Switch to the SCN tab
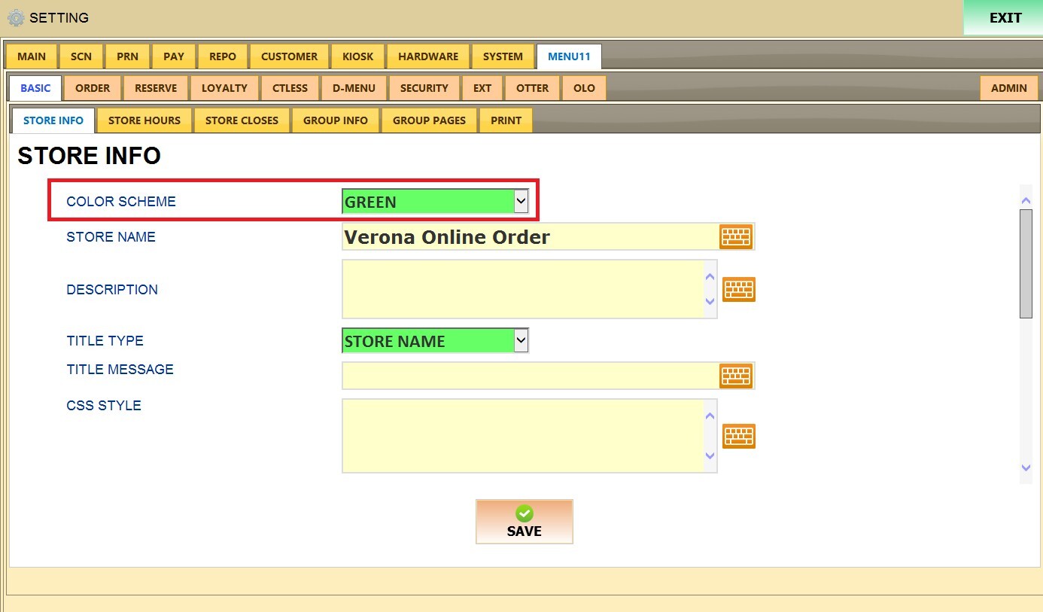Image resolution: width=1043 pixels, height=612 pixels. click(x=81, y=56)
